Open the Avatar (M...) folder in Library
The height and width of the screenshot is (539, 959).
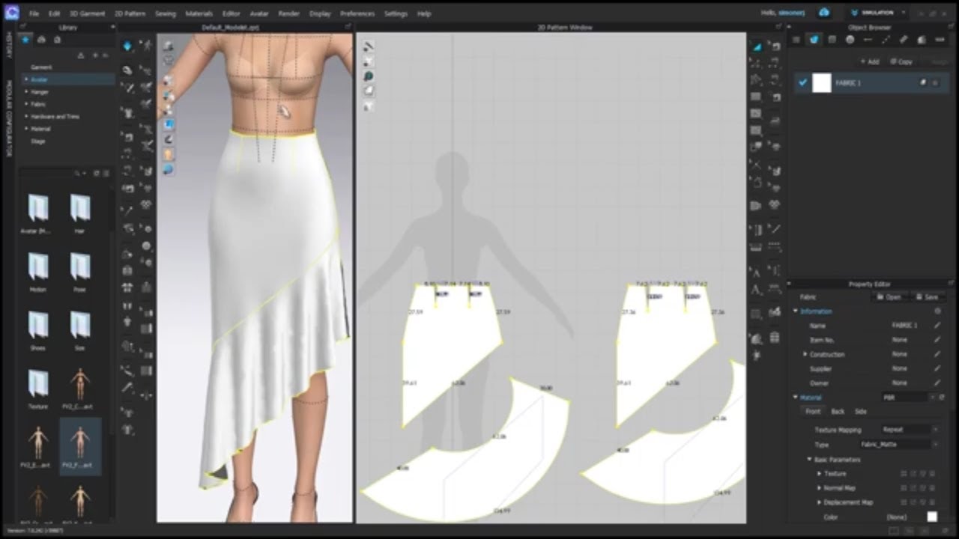[x=38, y=213]
